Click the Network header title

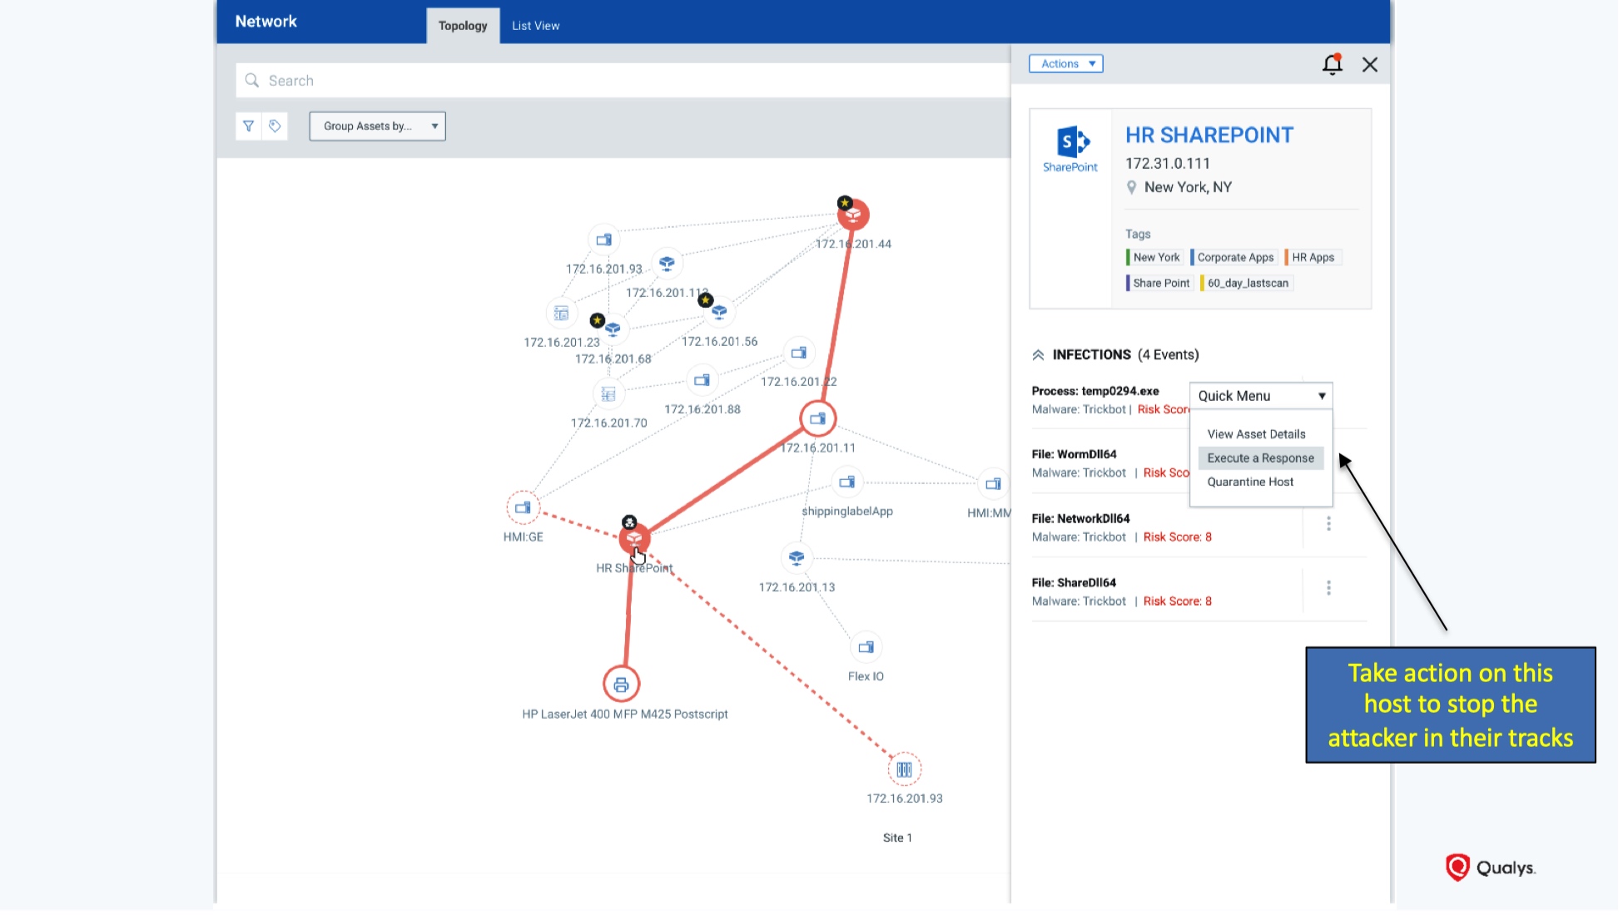pyautogui.click(x=266, y=22)
